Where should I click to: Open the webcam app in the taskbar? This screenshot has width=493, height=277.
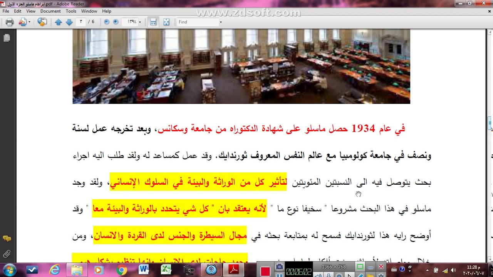point(211,270)
